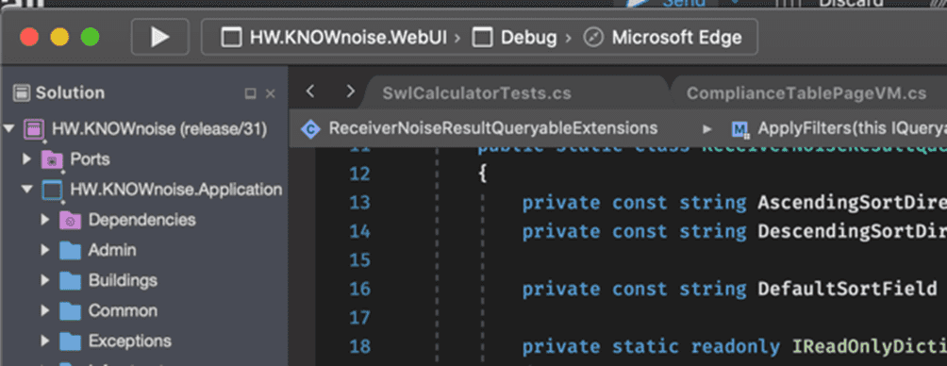
Task: Close the Solution panel
Action: click(x=271, y=93)
